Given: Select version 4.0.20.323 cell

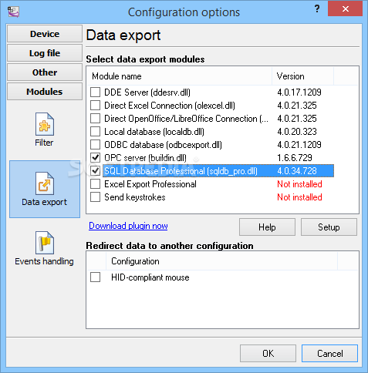Looking at the screenshot, I should click(297, 132).
